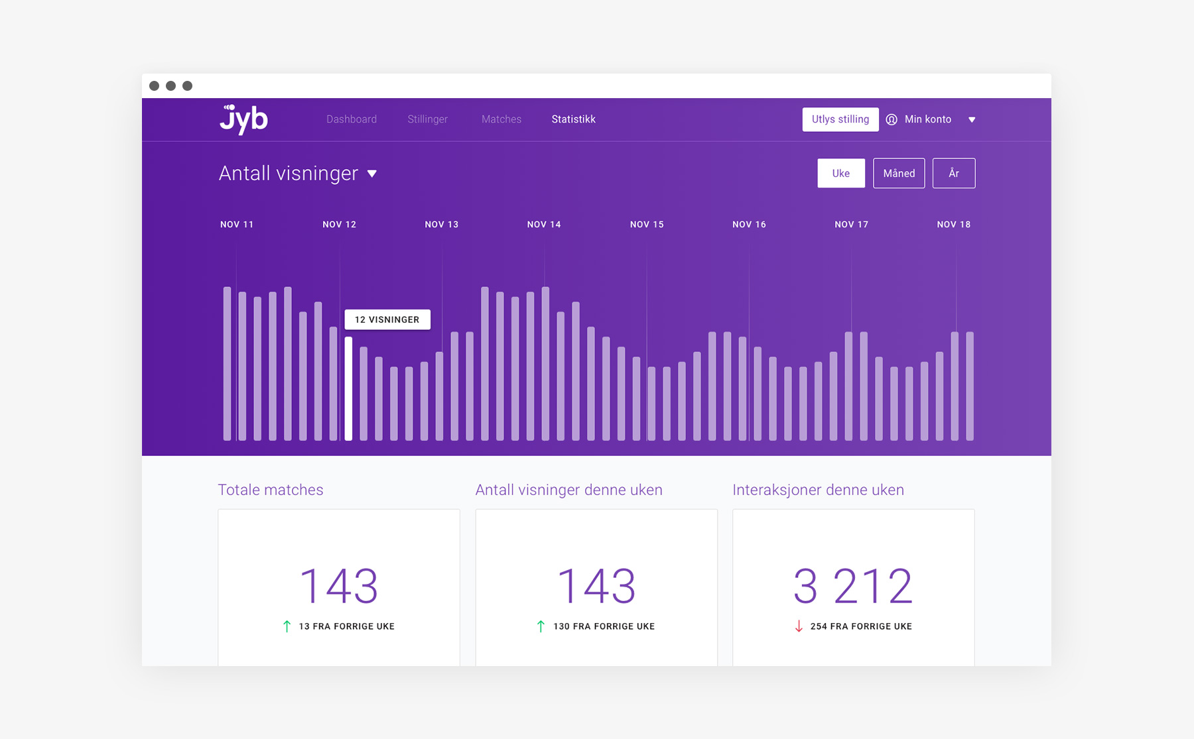Viewport: 1194px width, 739px height.
Task: Click the account avatar icon beside Min konto
Action: [x=892, y=119]
